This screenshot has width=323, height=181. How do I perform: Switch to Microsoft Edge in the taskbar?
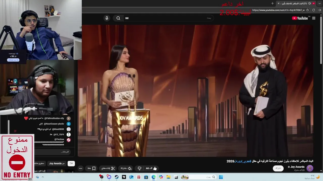153,177
